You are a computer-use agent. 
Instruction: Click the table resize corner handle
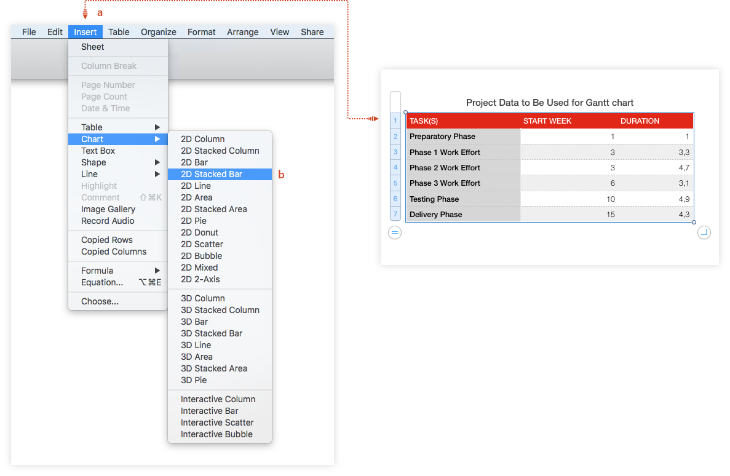[x=704, y=232]
